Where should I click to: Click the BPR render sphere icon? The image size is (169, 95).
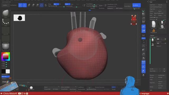point(143,14)
